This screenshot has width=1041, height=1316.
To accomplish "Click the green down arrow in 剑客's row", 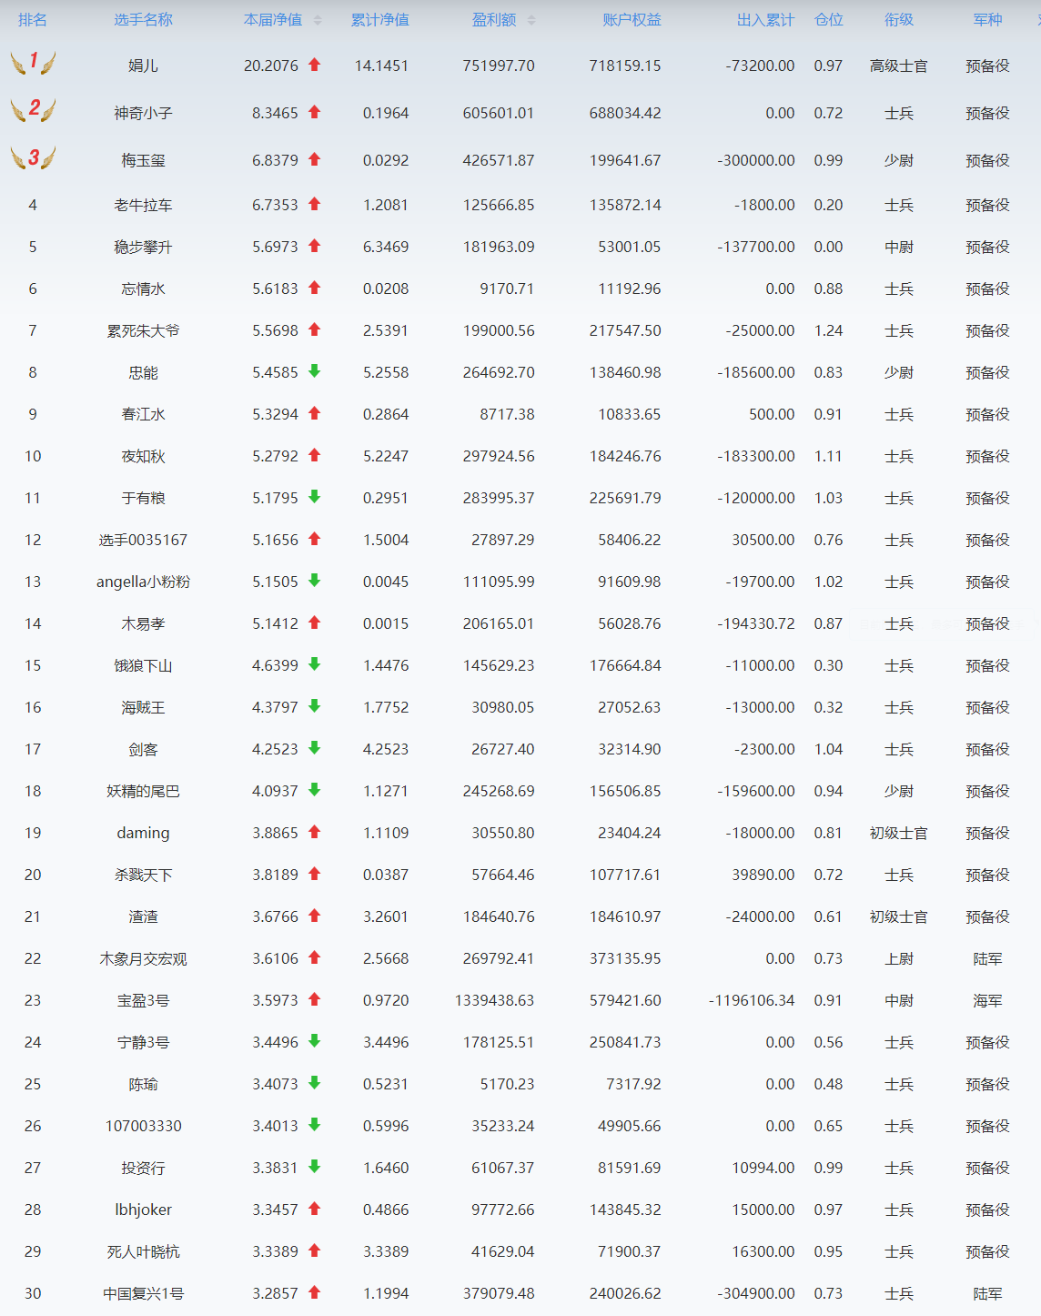I will click(314, 748).
